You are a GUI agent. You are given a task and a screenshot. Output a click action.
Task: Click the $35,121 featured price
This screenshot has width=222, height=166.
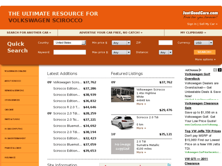(x=166, y=134)
